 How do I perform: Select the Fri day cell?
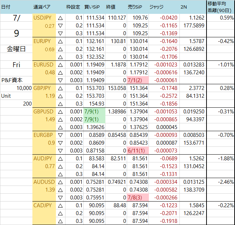pos(16,65)
